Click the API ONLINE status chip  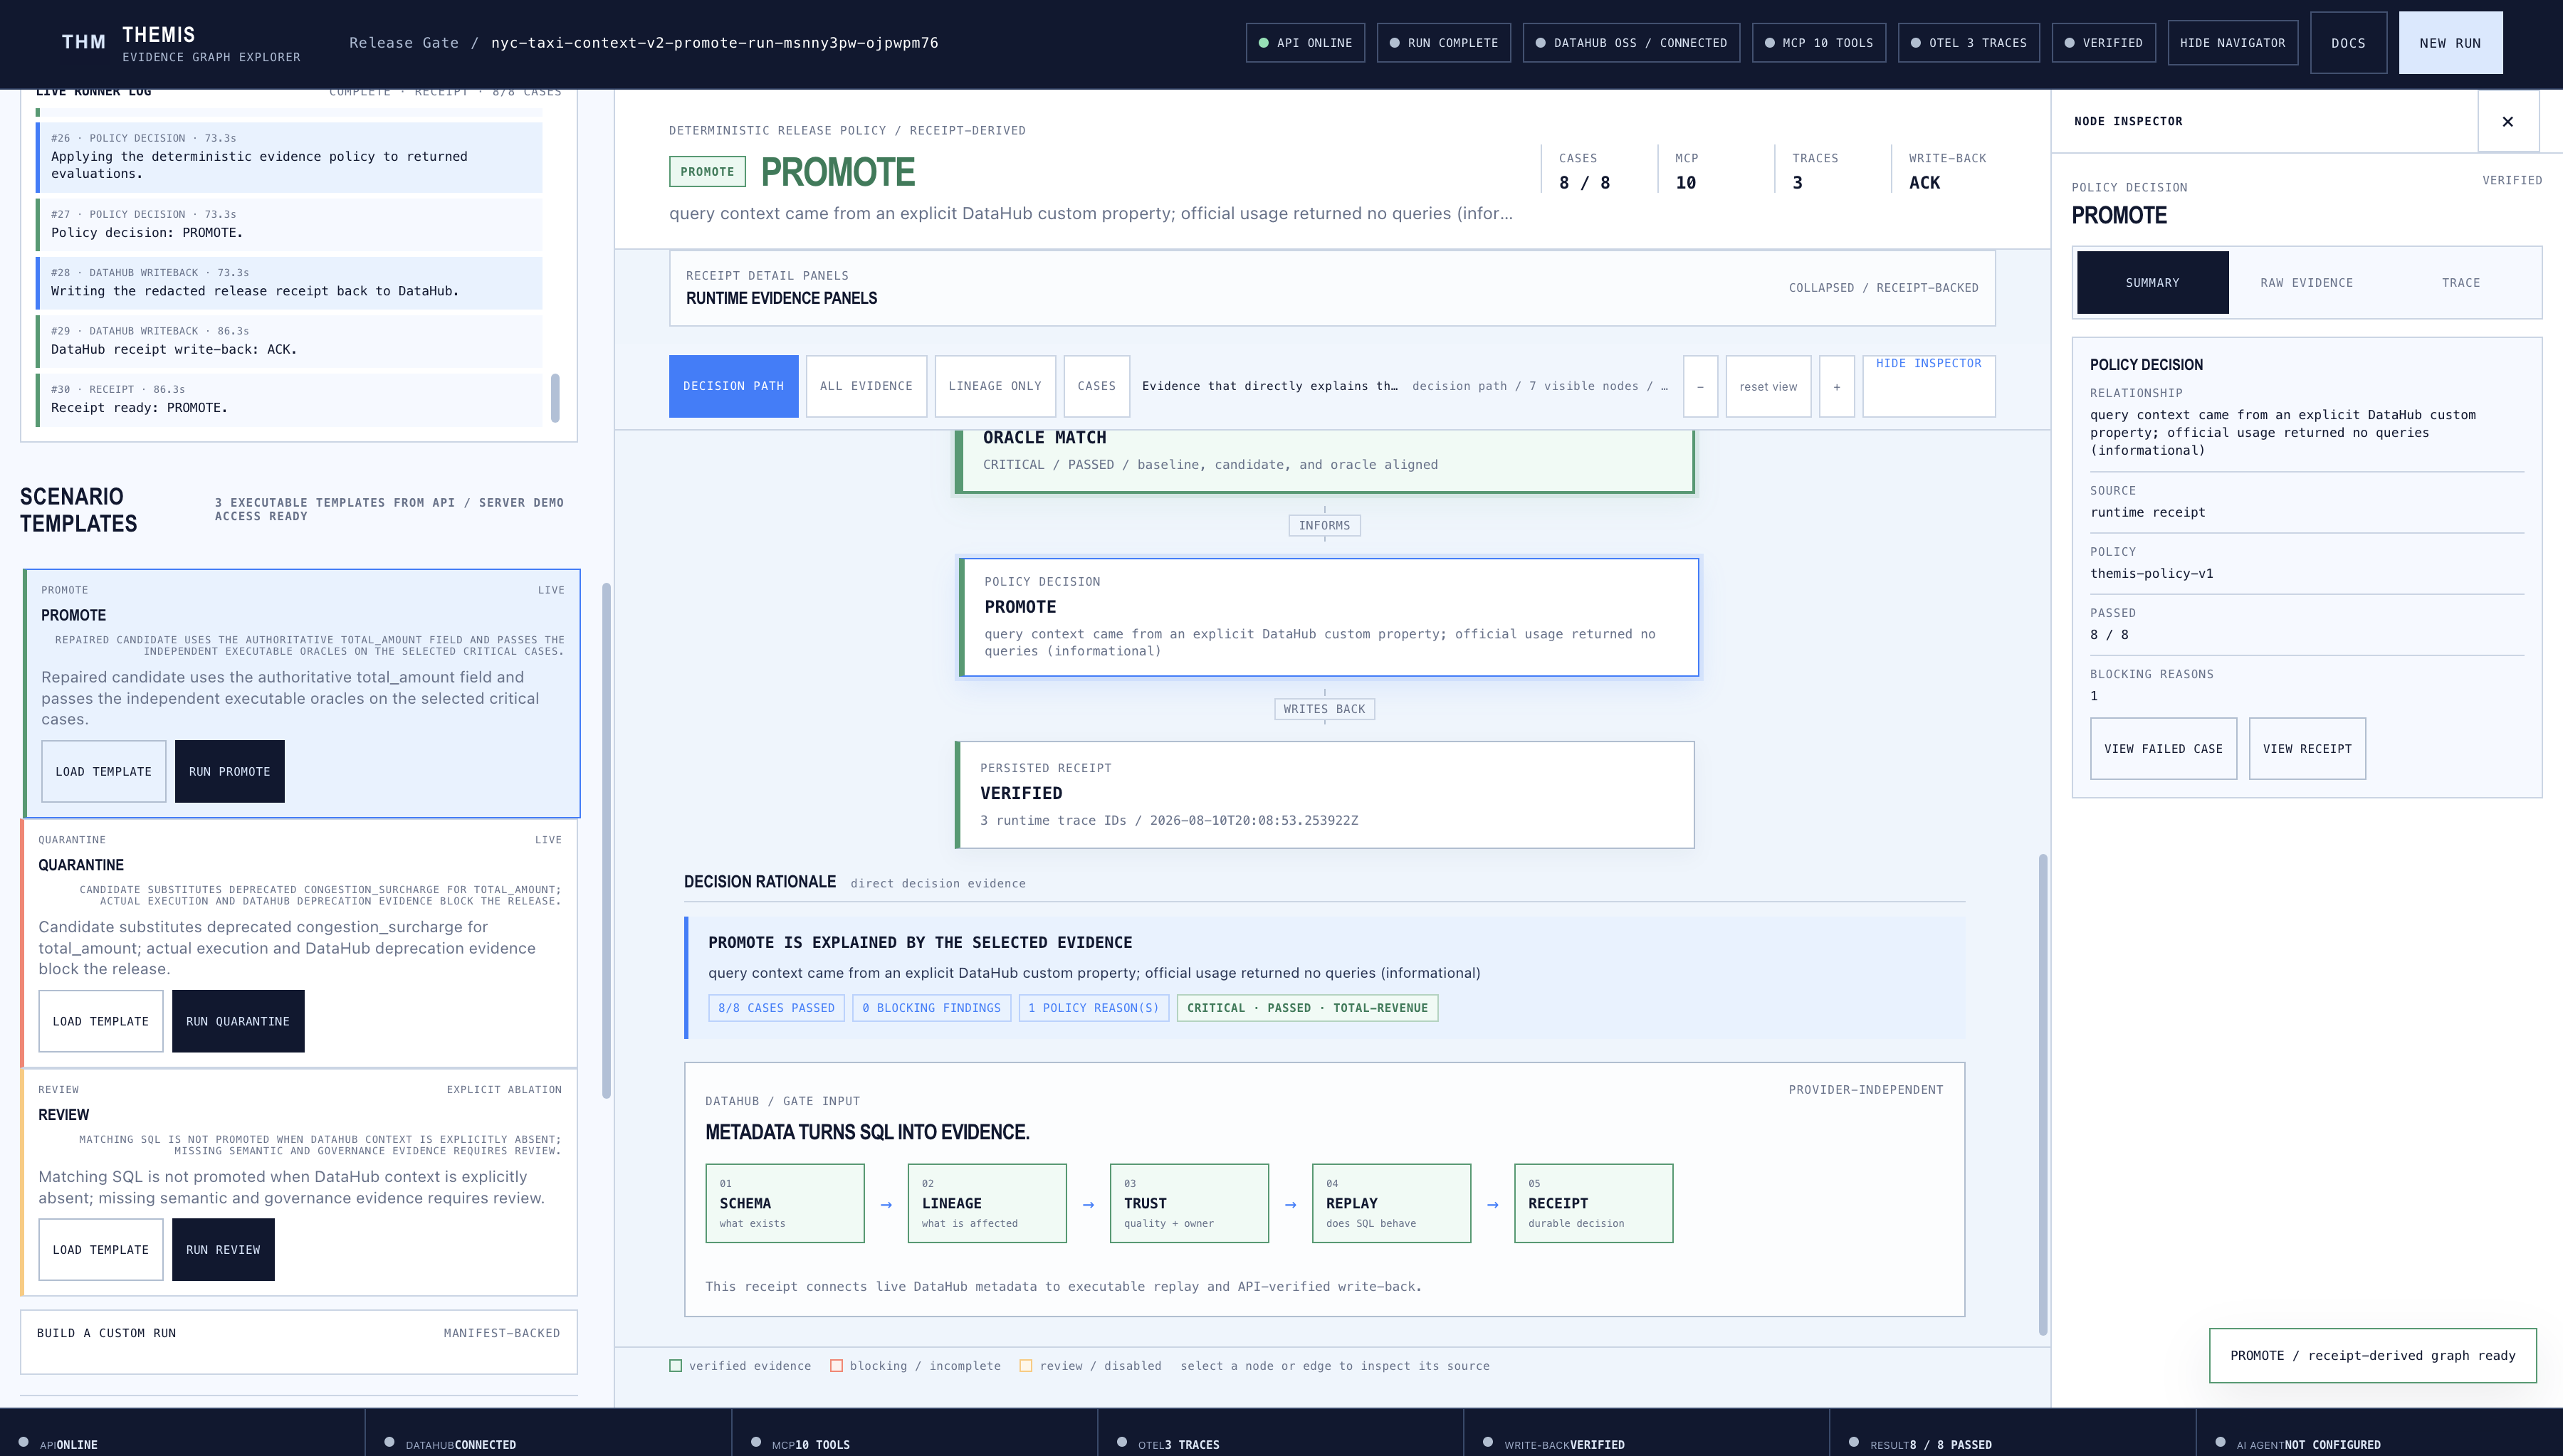click(1304, 43)
